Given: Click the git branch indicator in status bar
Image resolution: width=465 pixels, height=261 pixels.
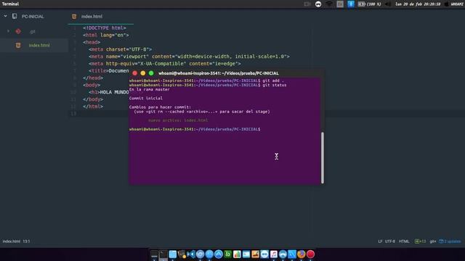Looking at the screenshot, I should coord(433,241).
